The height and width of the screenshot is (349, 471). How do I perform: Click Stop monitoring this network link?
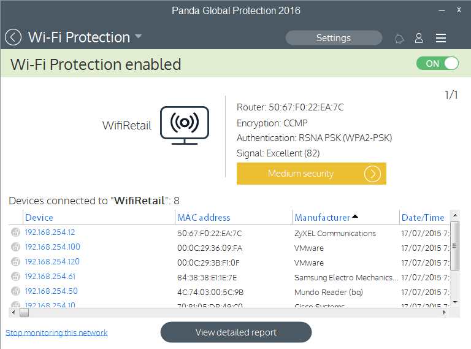pyautogui.click(x=56, y=332)
